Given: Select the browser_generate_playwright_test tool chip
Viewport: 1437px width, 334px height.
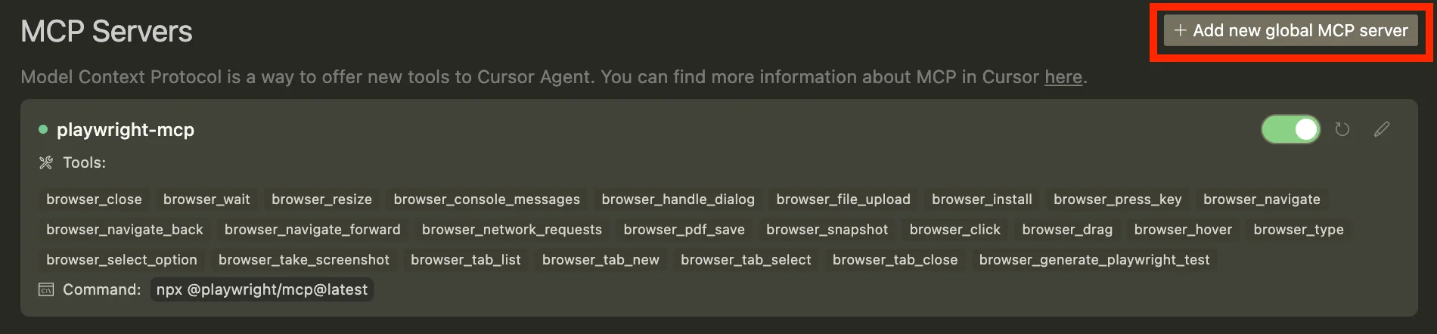Looking at the screenshot, I should [1094, 260].
